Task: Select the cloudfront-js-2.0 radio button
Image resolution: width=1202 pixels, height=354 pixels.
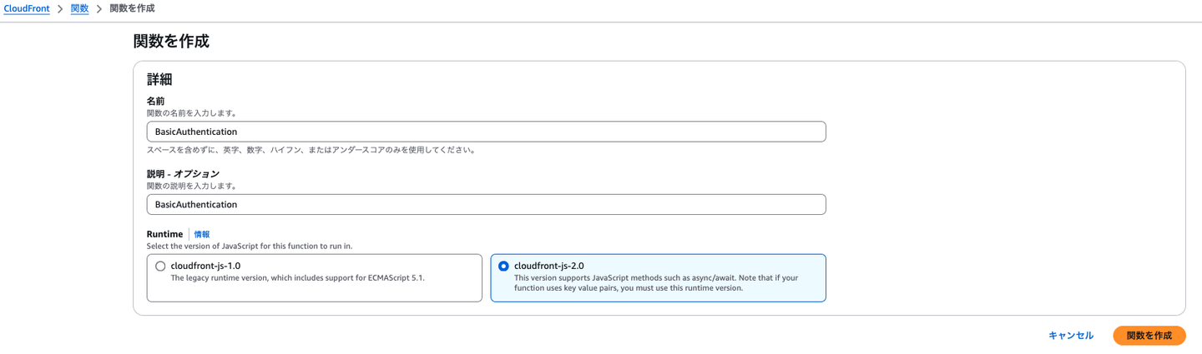Action: tap(503, 267)
